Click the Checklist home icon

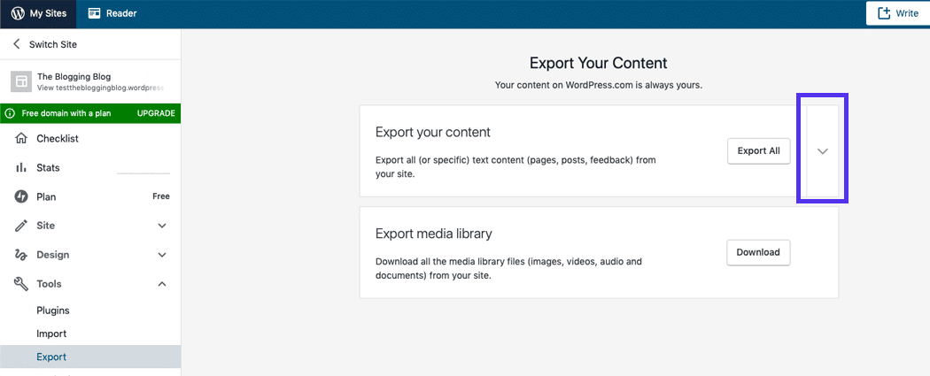(x=21, y=139)
